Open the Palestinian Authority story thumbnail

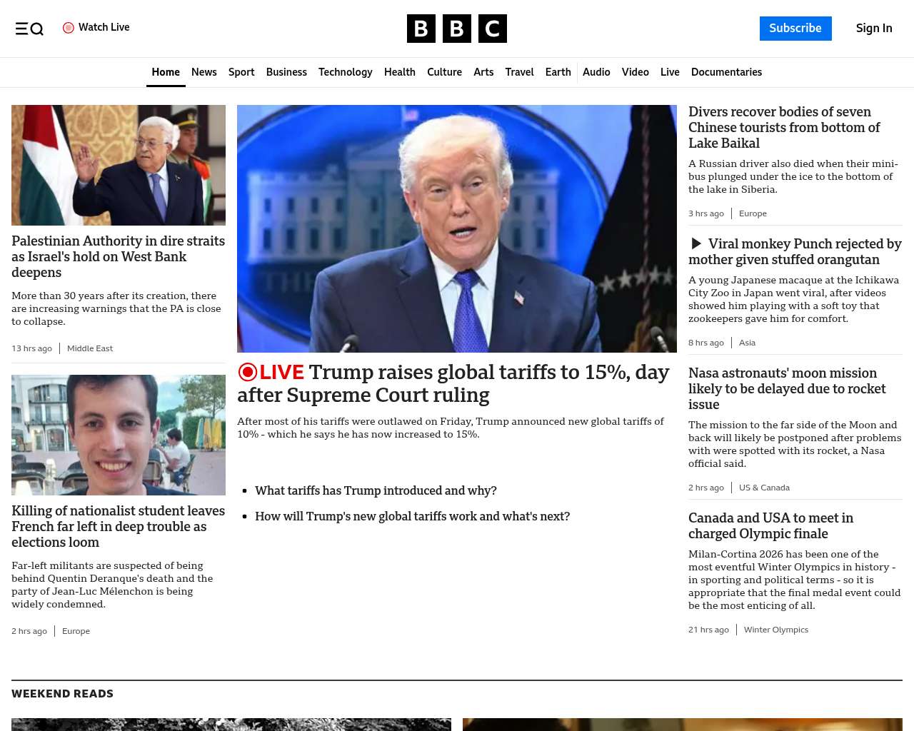point(119,165)
